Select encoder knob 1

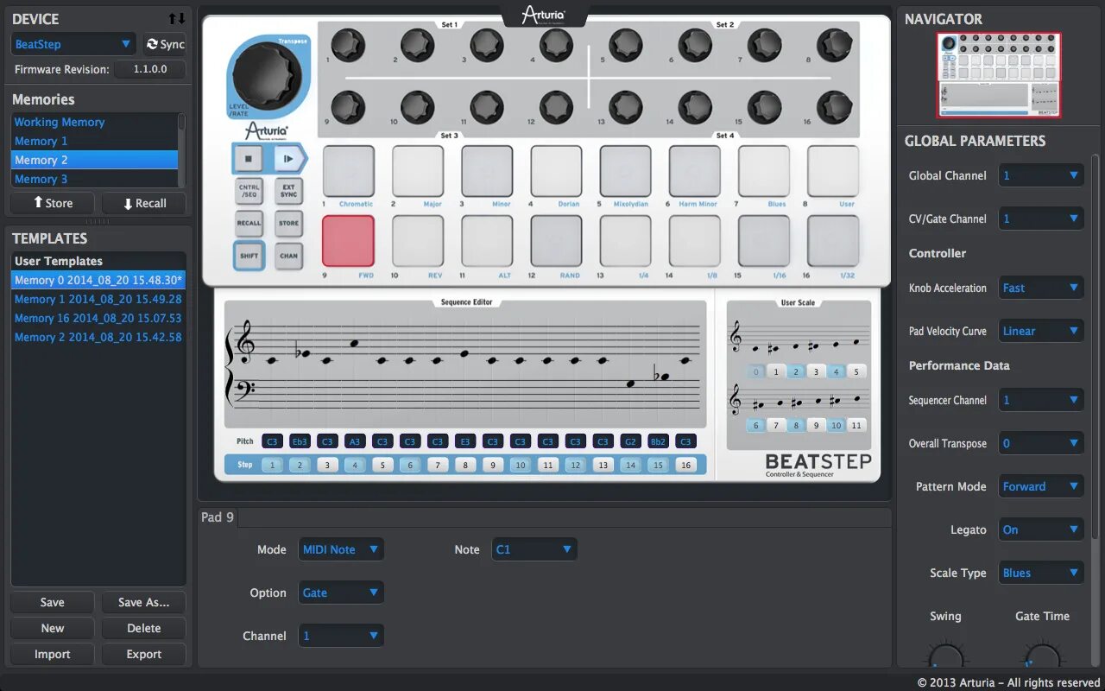347,44
